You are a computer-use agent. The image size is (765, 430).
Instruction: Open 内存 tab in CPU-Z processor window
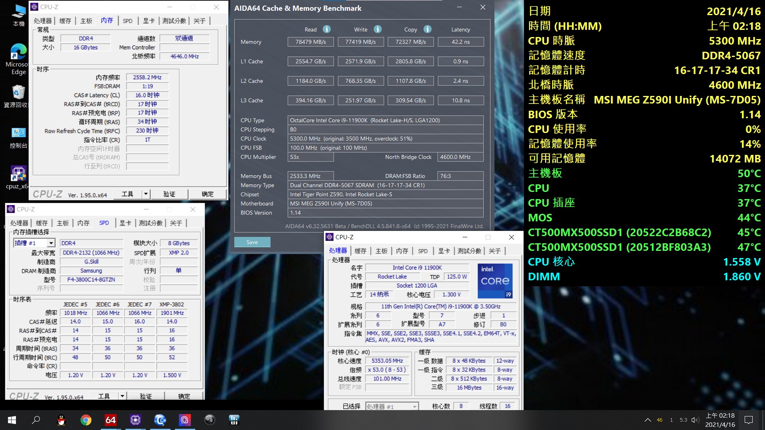[402, 251]
